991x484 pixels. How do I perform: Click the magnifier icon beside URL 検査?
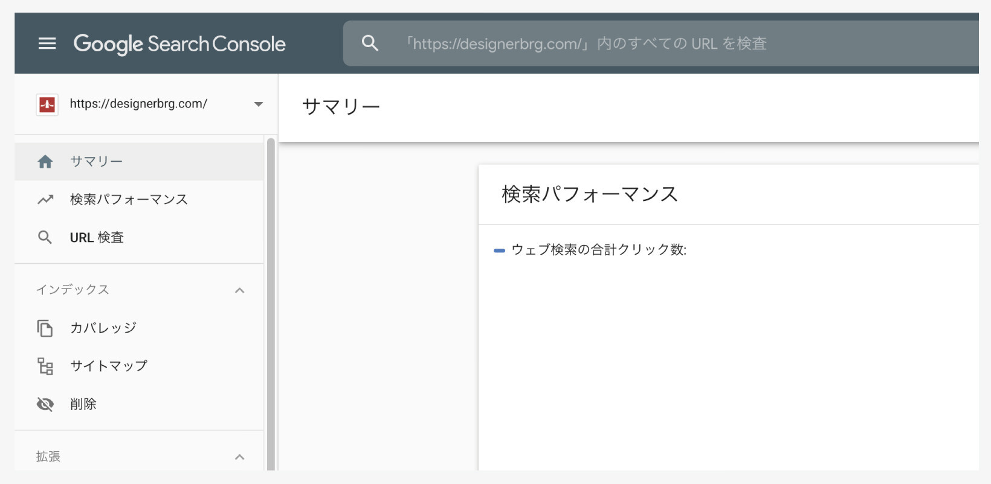coord(45,238)
